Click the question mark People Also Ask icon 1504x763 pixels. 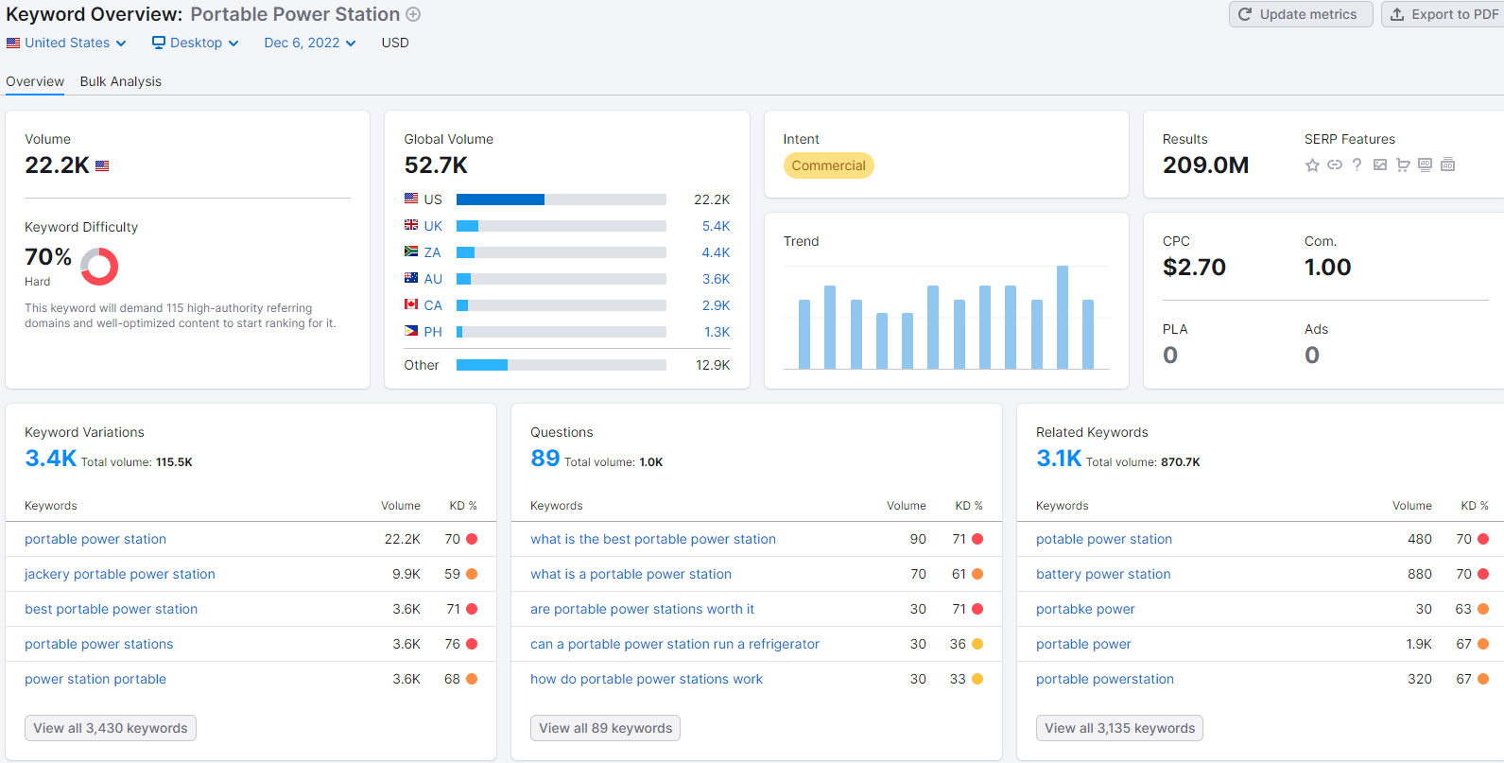point(1357,165)
